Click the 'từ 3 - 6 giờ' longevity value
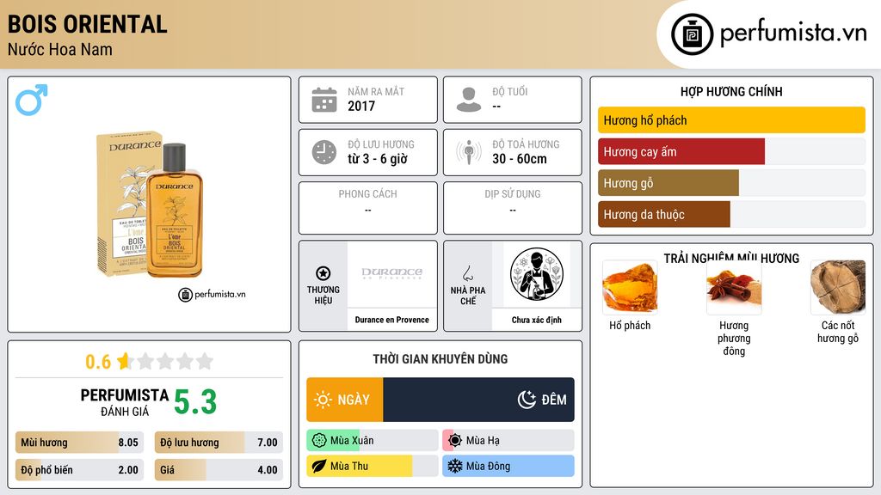This screenshot has width=881, height=495. coord(378,159)
